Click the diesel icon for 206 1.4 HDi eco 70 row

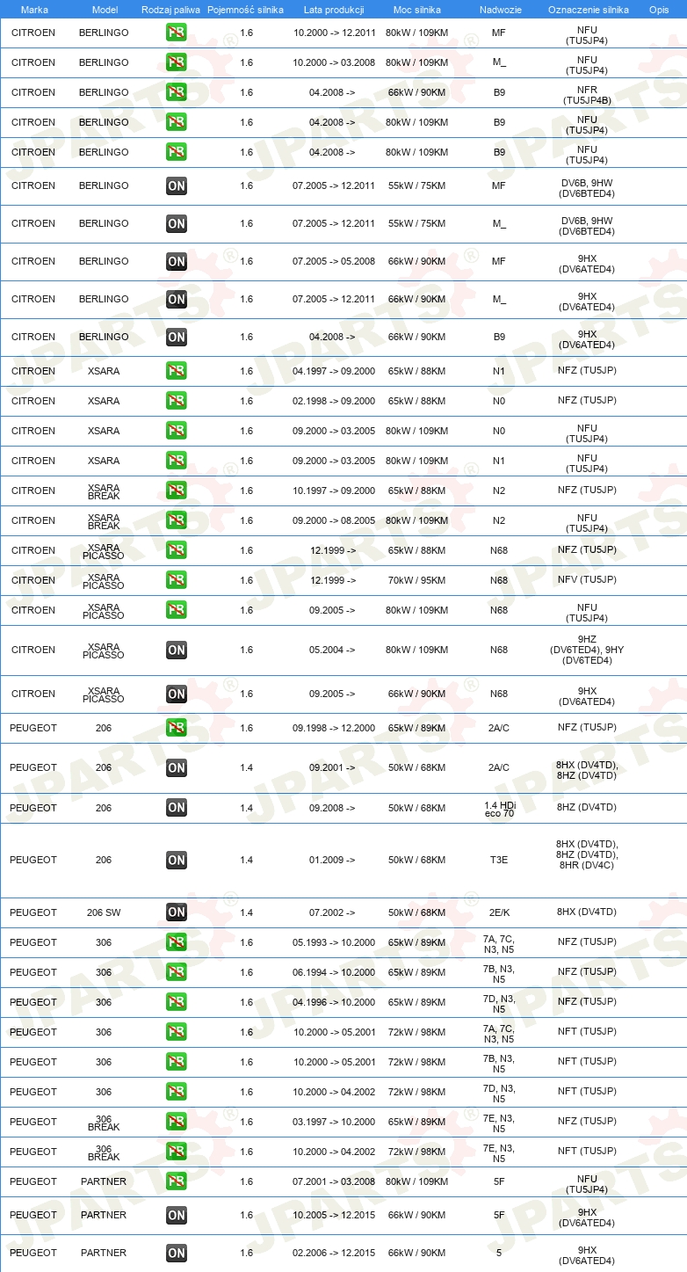(x=177, y=807)
